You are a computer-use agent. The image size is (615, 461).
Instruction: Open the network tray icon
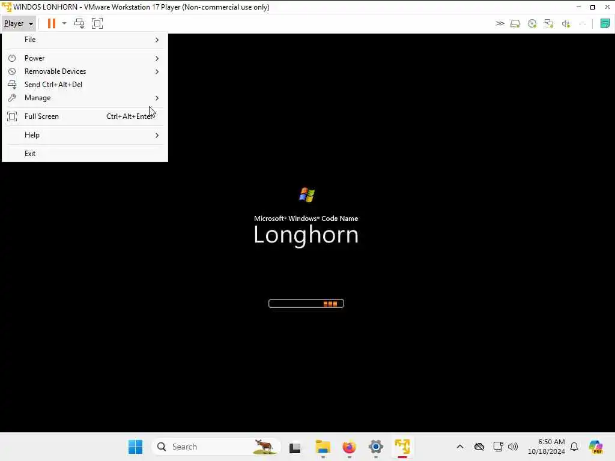click(498, 447)
